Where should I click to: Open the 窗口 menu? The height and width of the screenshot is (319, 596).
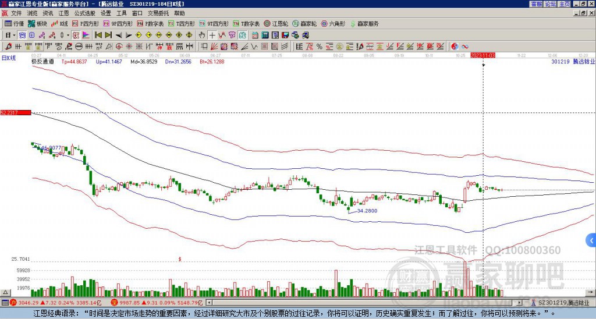point(137,13)
